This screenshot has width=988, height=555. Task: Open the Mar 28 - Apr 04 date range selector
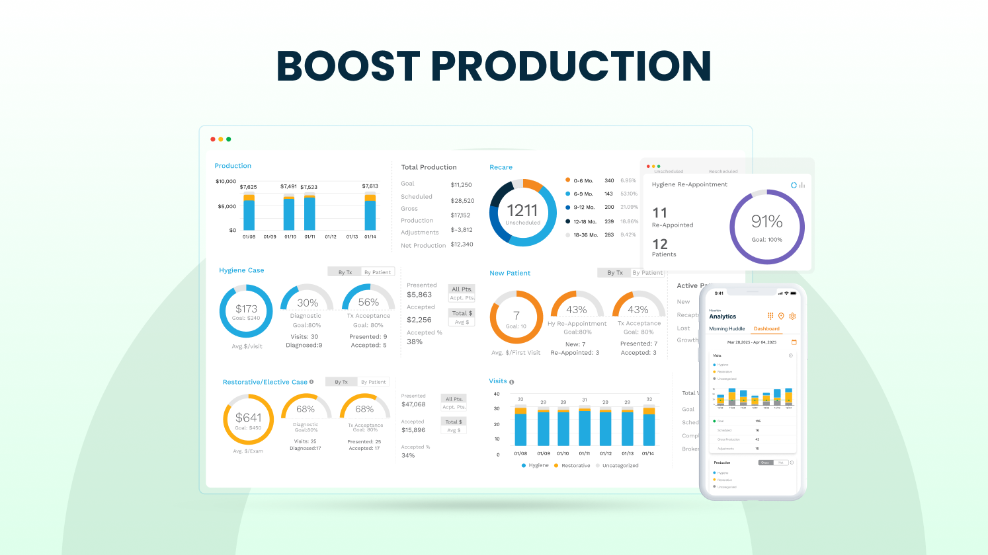pos(752,342)
